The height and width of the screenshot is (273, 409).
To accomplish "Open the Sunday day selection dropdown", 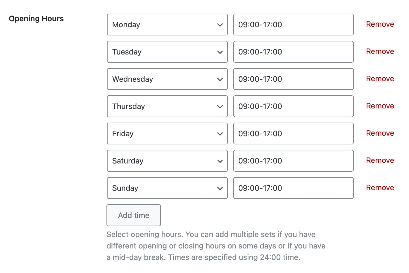I will tap(167, 188).
